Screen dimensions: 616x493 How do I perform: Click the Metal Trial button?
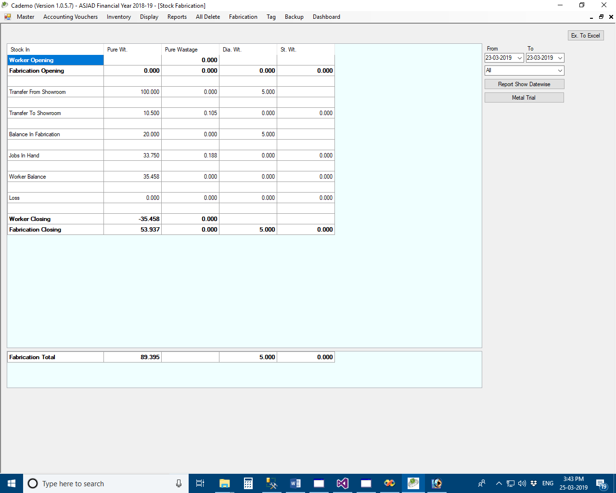tap(524, 98)
